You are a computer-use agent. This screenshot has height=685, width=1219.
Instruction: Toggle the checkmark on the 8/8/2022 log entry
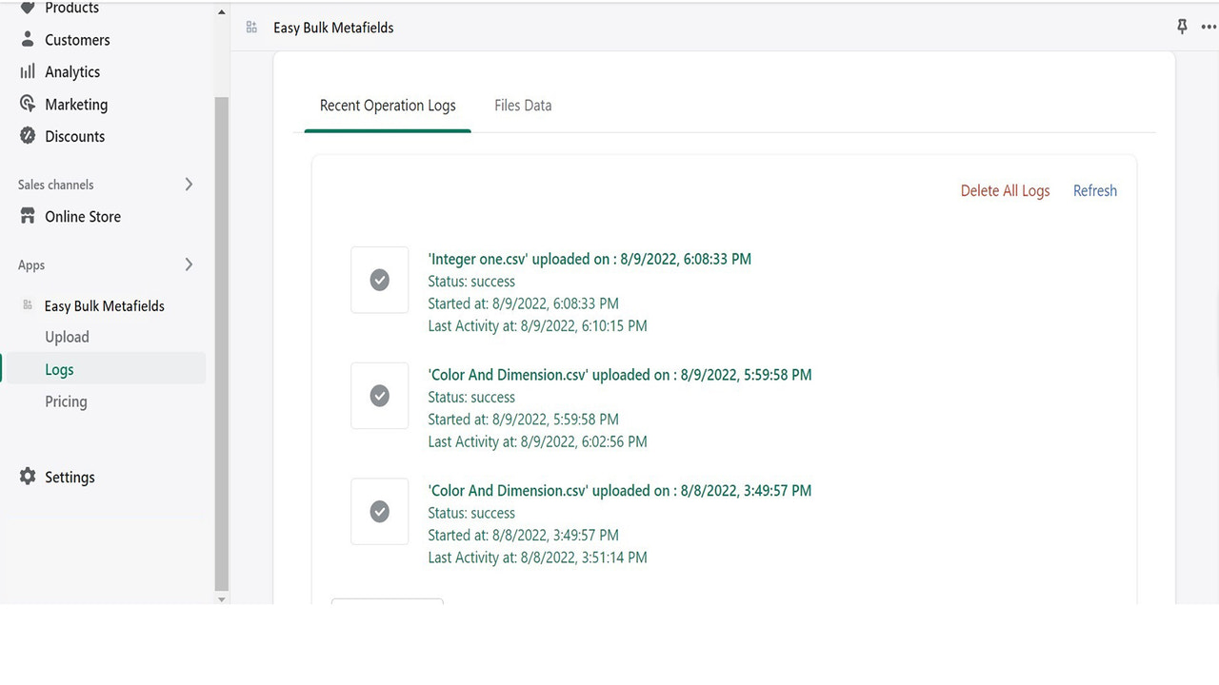point(379,512)
